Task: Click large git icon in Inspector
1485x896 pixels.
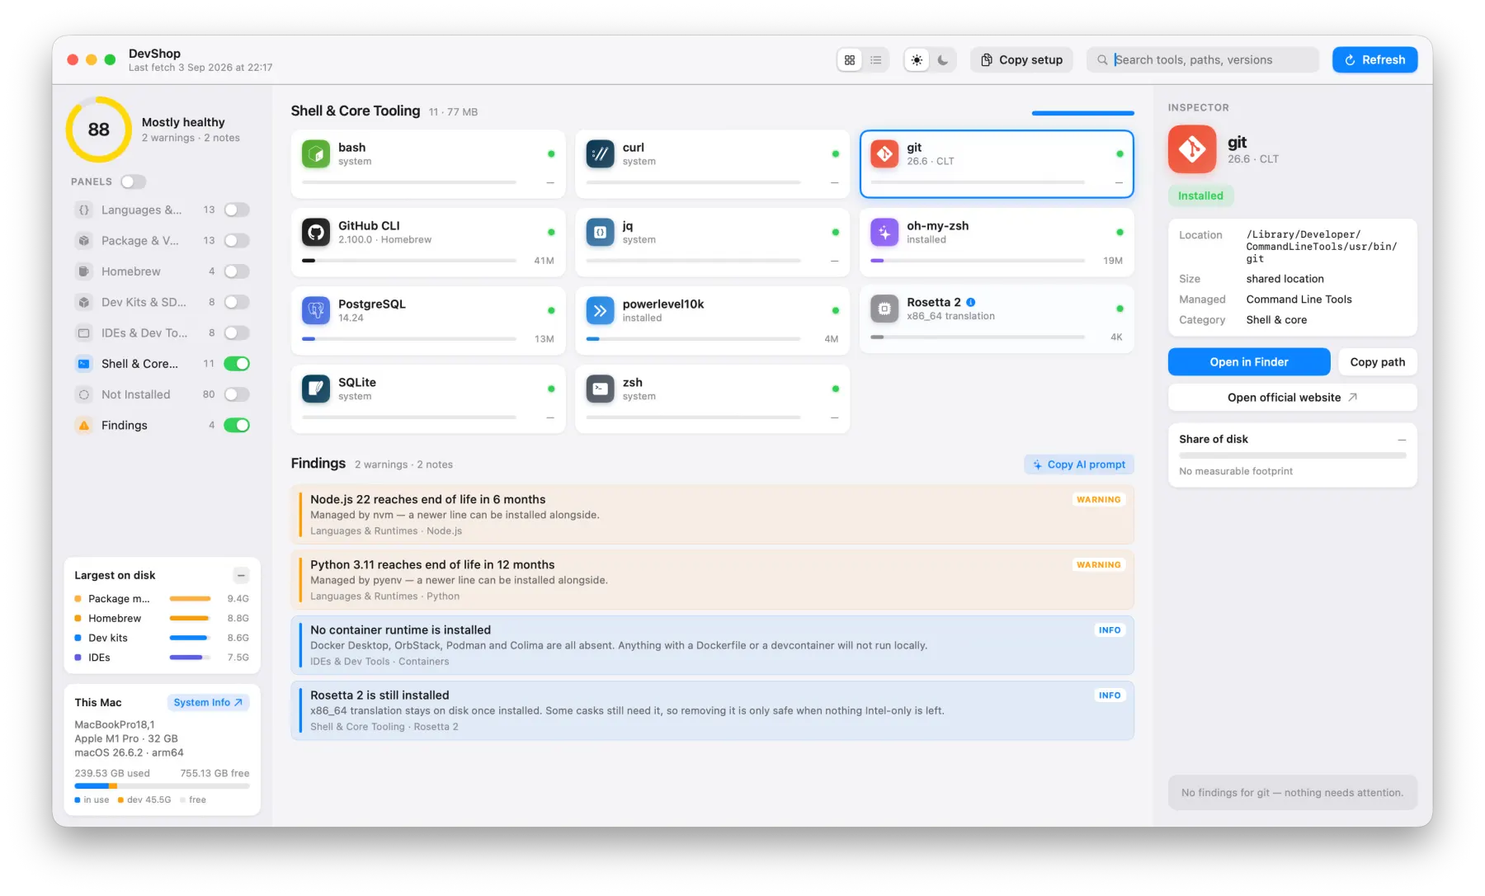Action: (x=1192, y=149)
